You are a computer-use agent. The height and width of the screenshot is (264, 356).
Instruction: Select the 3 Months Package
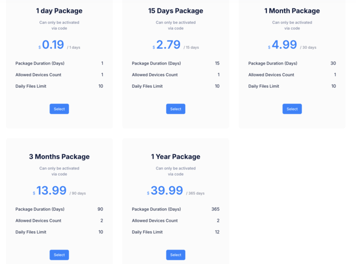(x=59, y=255)
